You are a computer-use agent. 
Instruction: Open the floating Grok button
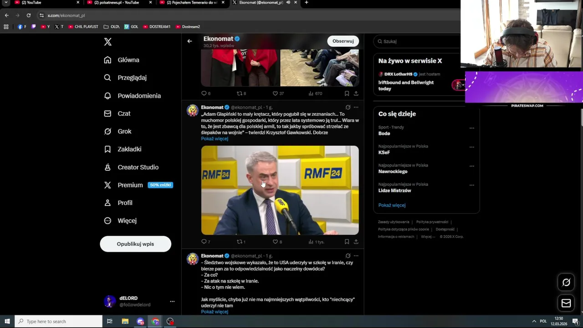(x=566, y=282)
